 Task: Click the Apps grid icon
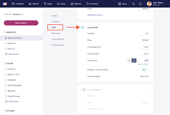click(120, 4)
